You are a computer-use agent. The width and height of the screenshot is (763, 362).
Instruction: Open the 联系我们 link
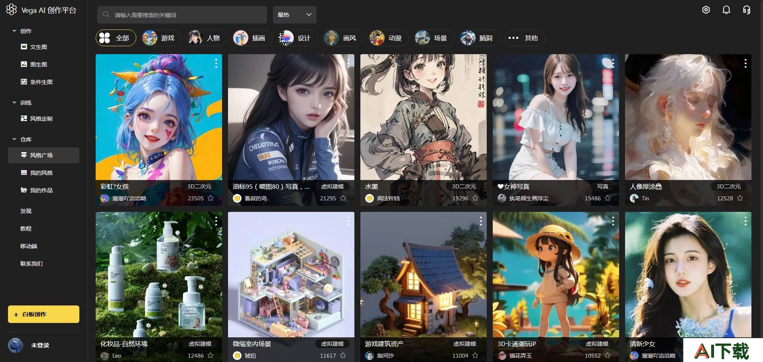tap(31, 264)
